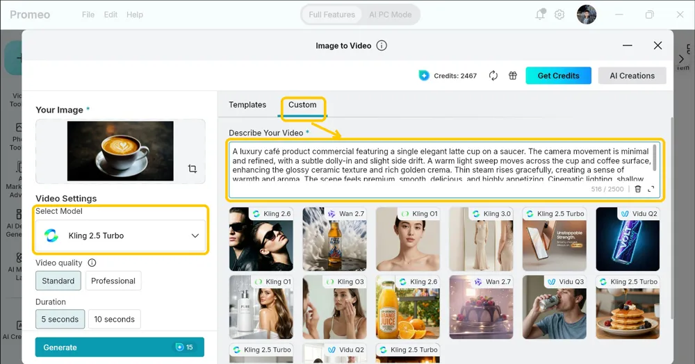Image resolution: width=695 pixels, height=364 pixels.
Task: Select Standard video quality
Action: point(58,281)
